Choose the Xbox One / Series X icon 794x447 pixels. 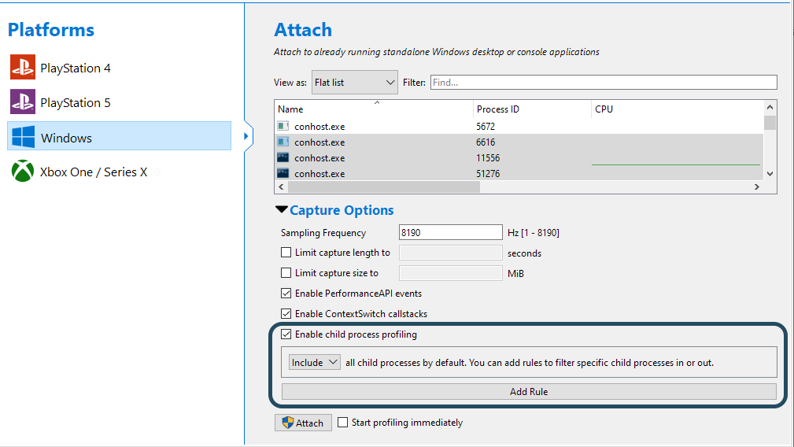23,172
